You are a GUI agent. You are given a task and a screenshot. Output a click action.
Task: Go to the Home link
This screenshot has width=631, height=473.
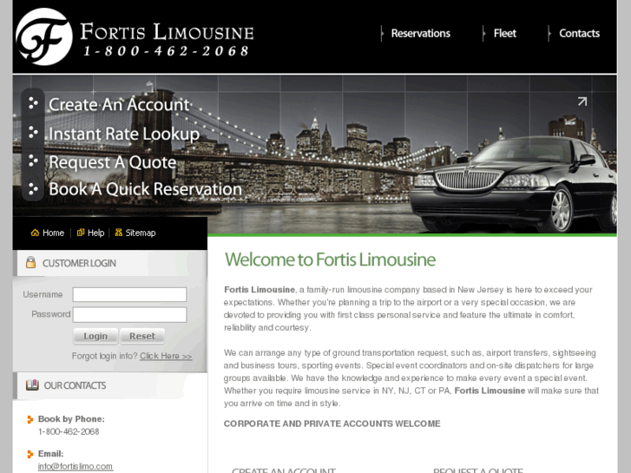point(53,233)
